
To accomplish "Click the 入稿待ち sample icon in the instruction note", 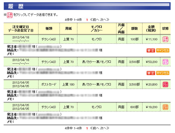I will click(x=10, y=15).
